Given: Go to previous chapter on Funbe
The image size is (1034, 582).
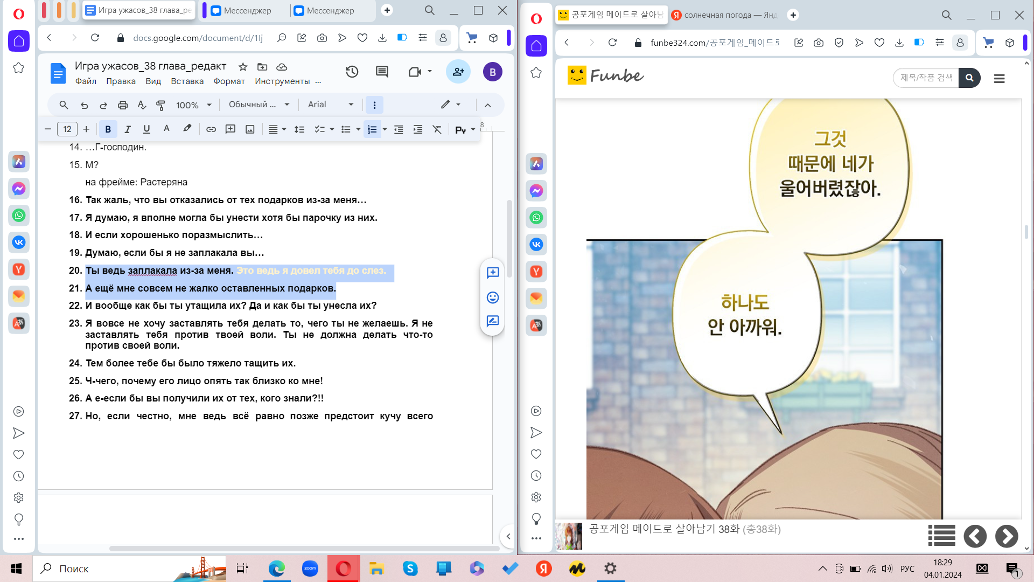Looking at the screenshot, I should 975,536.
